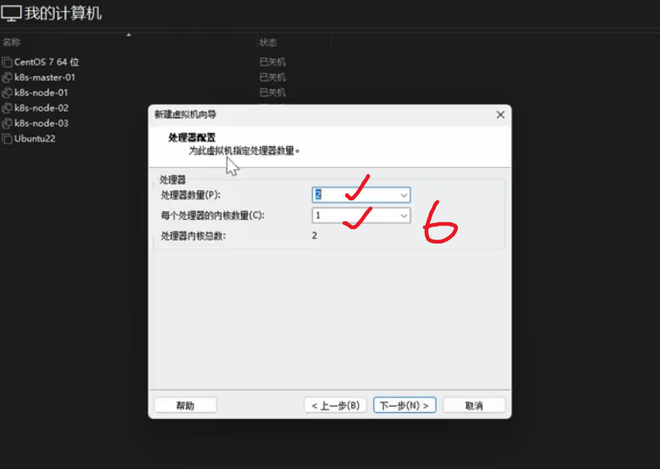Click the 处理器内核总数 total value 2
This screenshot has height=469, width=660.
(315, 236)
